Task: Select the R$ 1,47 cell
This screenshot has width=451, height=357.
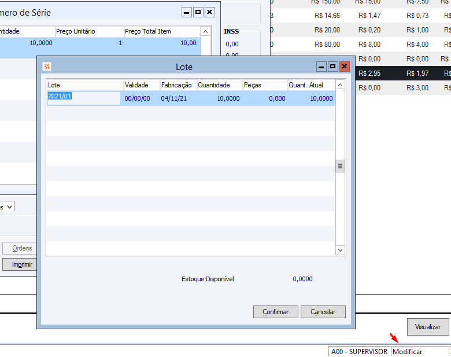Action: pos(369,16)
